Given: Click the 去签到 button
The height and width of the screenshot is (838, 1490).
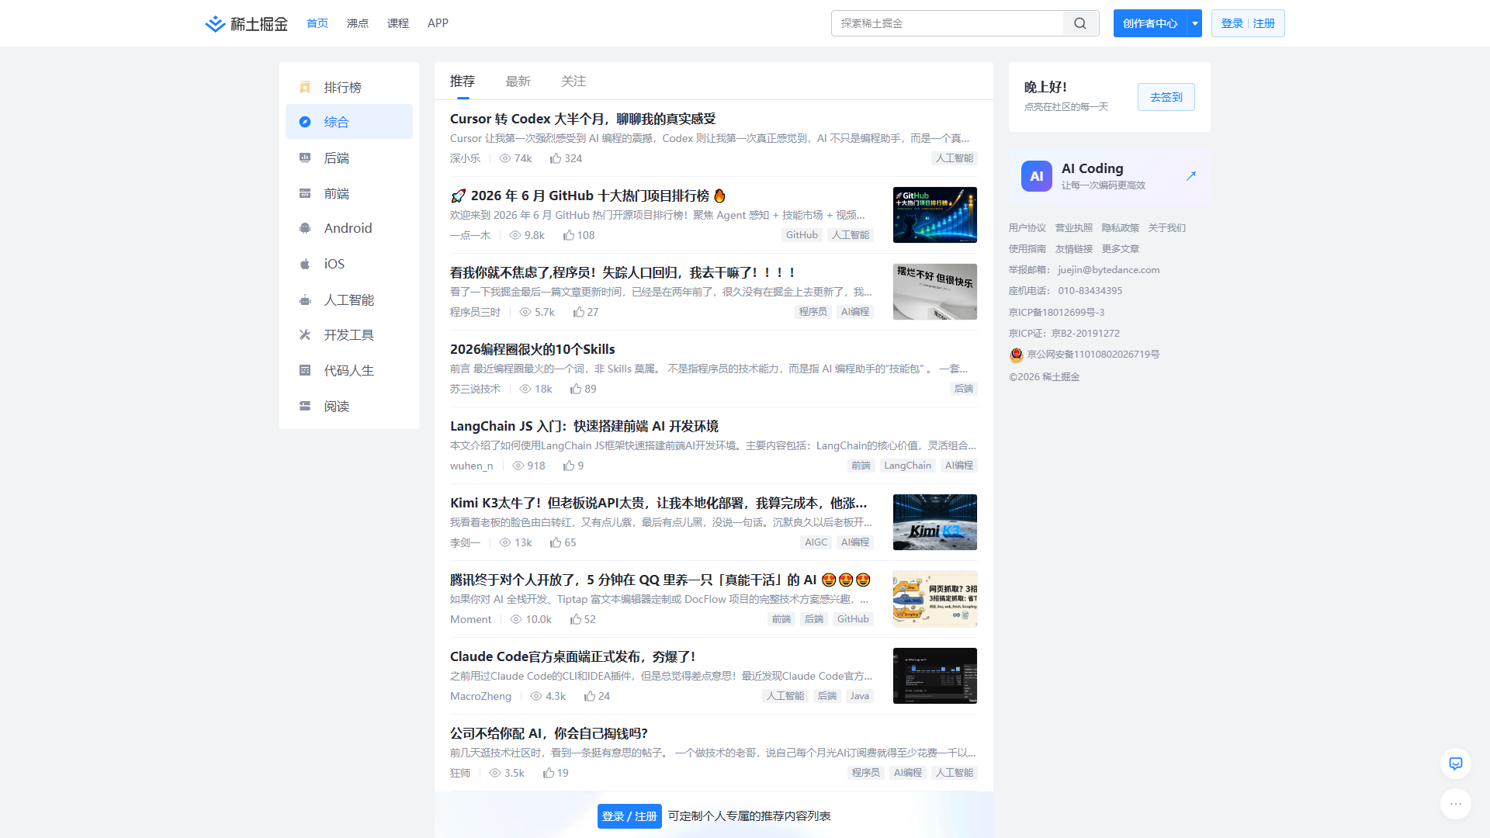Looking at the screenshot, I should pos(1166,97).
